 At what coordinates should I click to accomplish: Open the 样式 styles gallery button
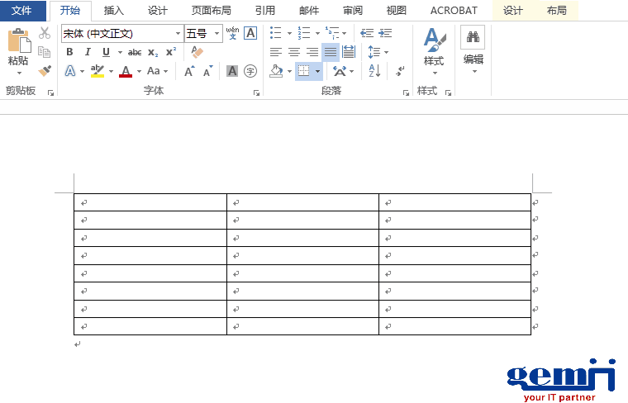pyautogui.click(x=434, y=50)
